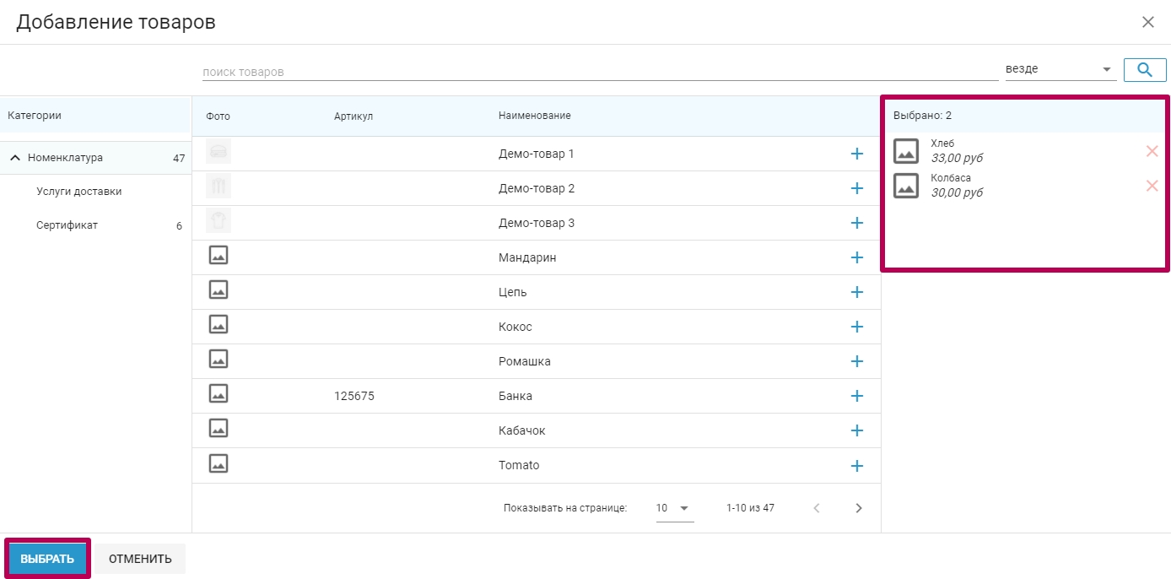Viewport: 1171px width, 579px height.
Task: Add Tomato using the plus icon
Action: pos(857,465)
